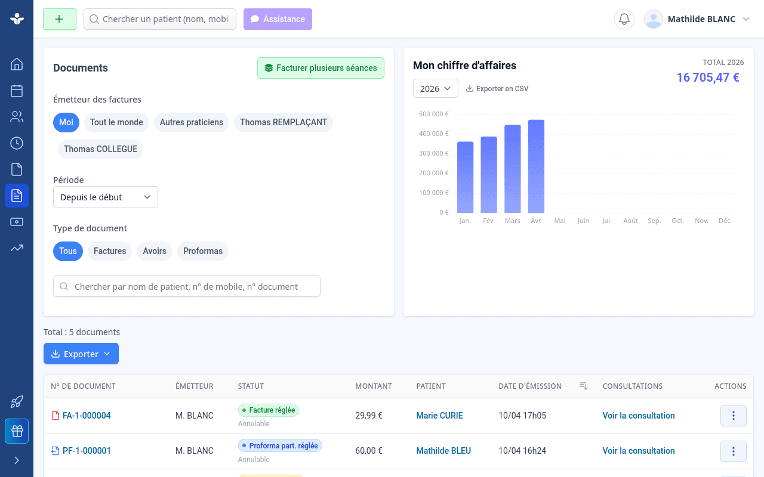Click the app logo in sidebar

pos(17,19)
